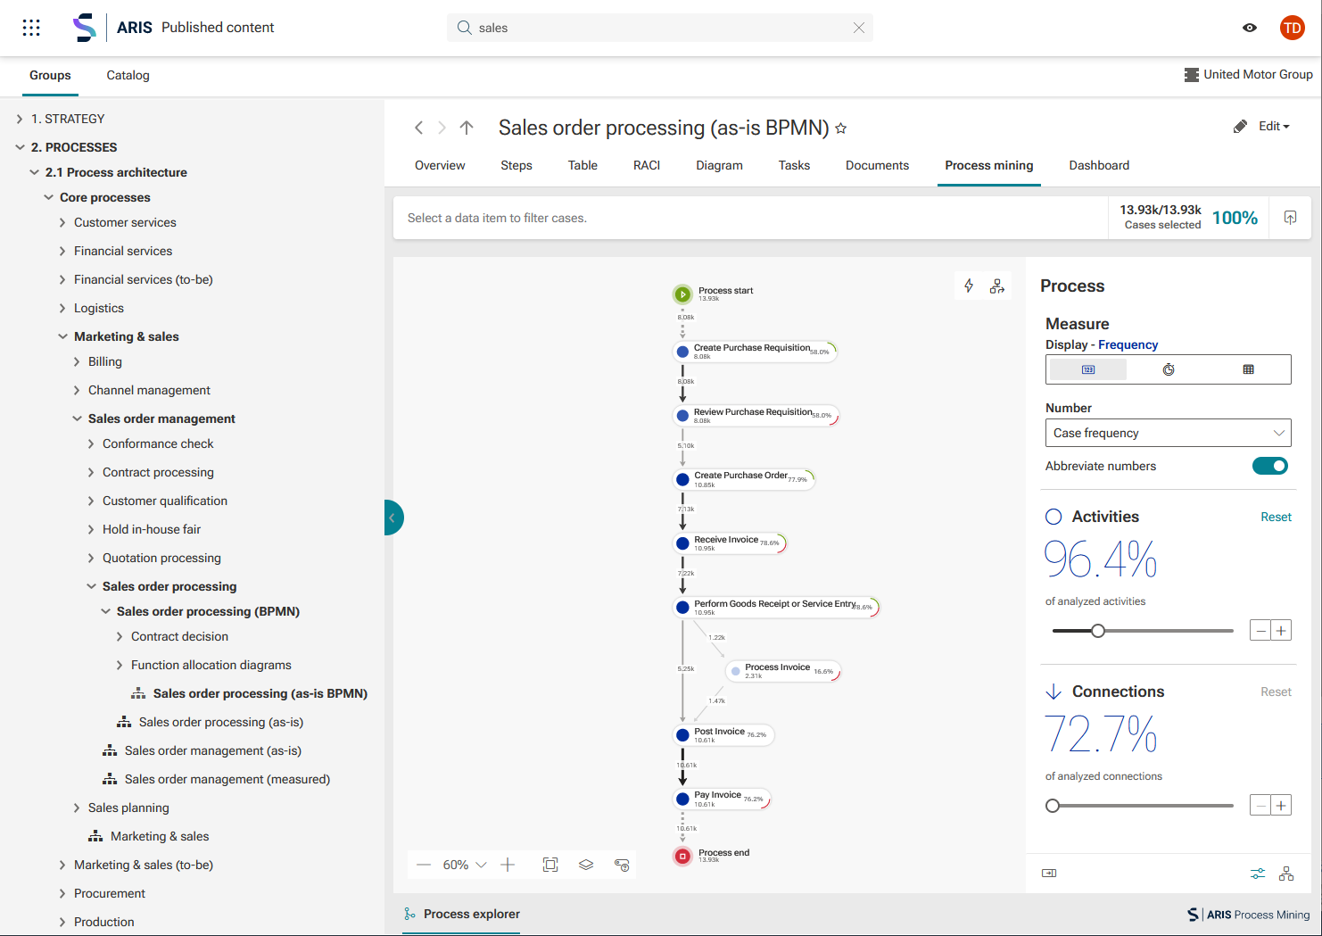Open the Case frequency dropdown
The width and height of the screenshot is (1322, 936).
click(x=1169, y=433)
